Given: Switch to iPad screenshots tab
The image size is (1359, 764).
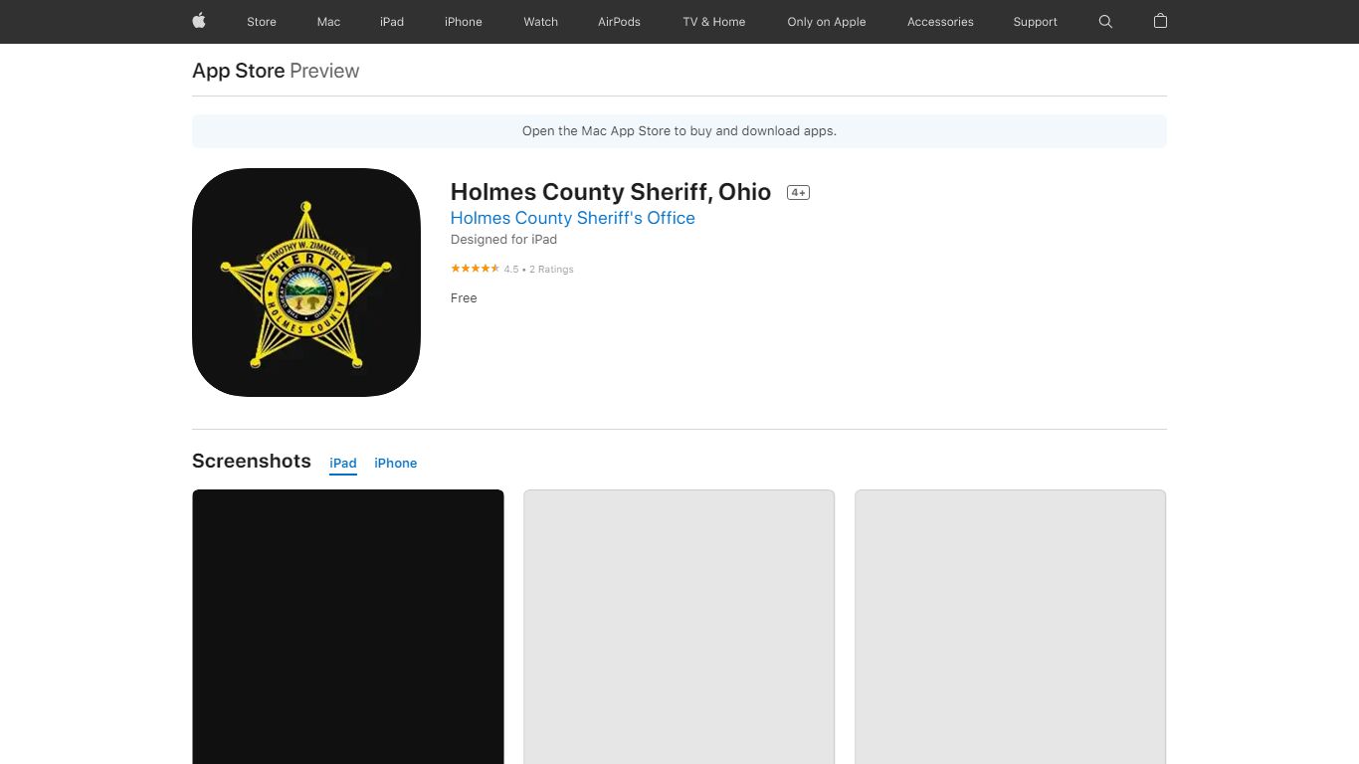Looking at the screenshot, I should tap(343, 464).
